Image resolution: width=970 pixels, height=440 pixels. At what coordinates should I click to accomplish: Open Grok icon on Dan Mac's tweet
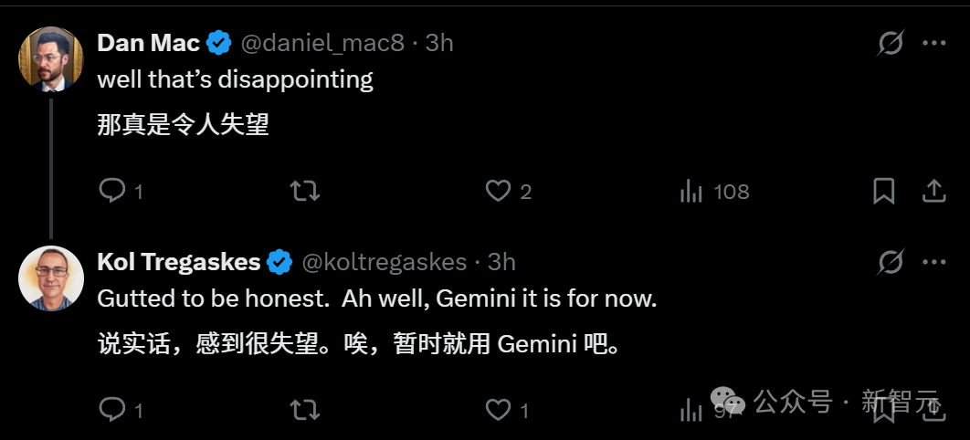click(891, 43)
